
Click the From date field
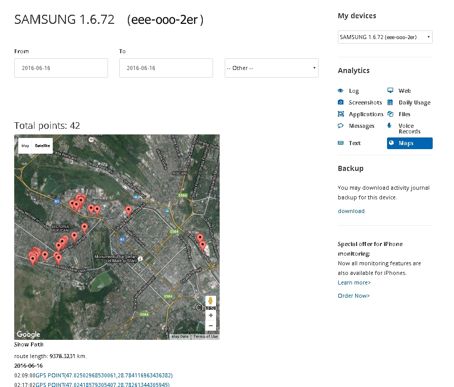coord(61,68)
